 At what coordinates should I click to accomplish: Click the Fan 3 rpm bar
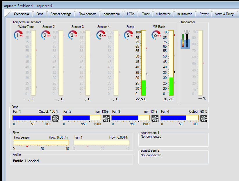131,118
